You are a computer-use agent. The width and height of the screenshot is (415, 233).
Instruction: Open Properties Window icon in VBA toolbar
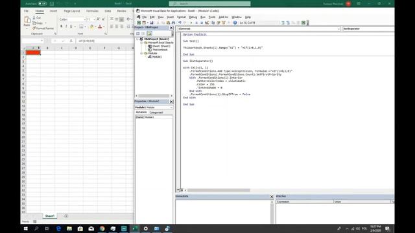coord(219,23)
